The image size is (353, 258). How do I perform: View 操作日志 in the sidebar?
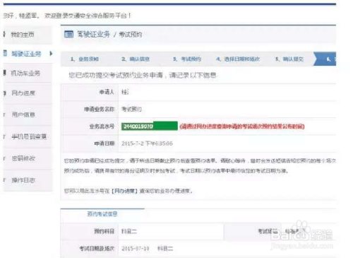click(23, 180)
